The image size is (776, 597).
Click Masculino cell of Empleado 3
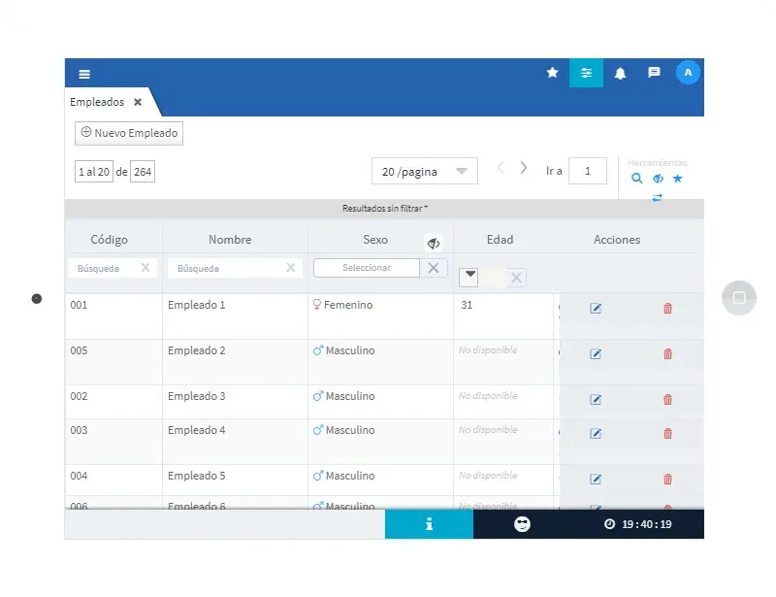click(380, 402)
